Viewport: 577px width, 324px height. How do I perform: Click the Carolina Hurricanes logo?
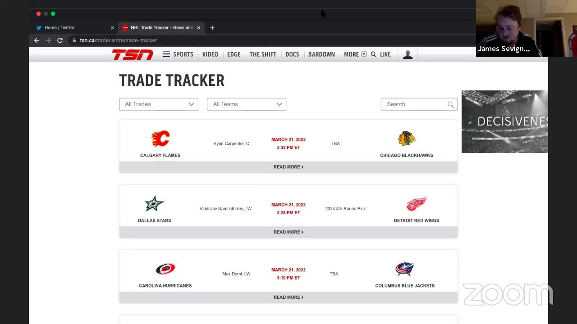[165, 269]
